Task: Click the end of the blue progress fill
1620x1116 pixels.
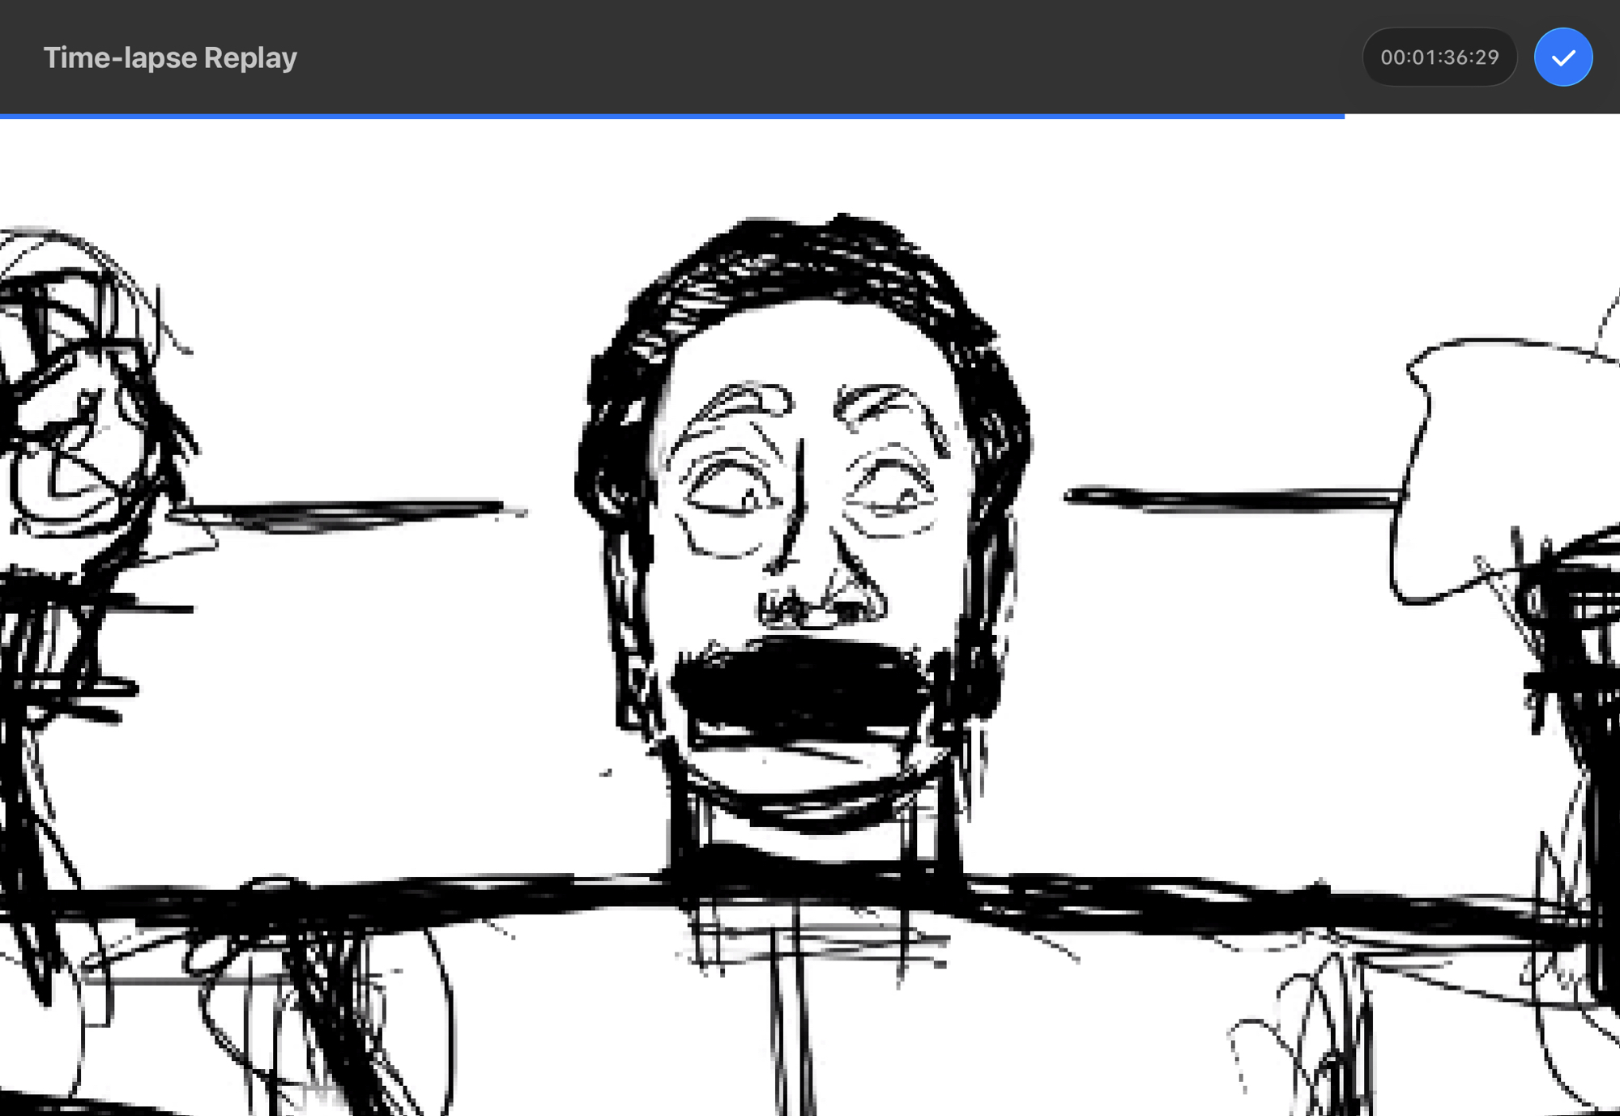Action: (1342, 116)
